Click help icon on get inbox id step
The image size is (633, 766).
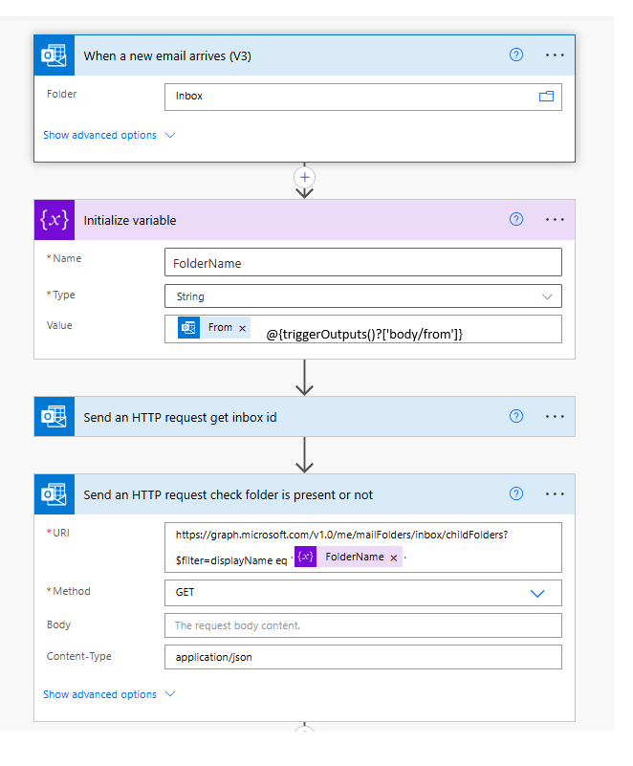click(516, 416)
